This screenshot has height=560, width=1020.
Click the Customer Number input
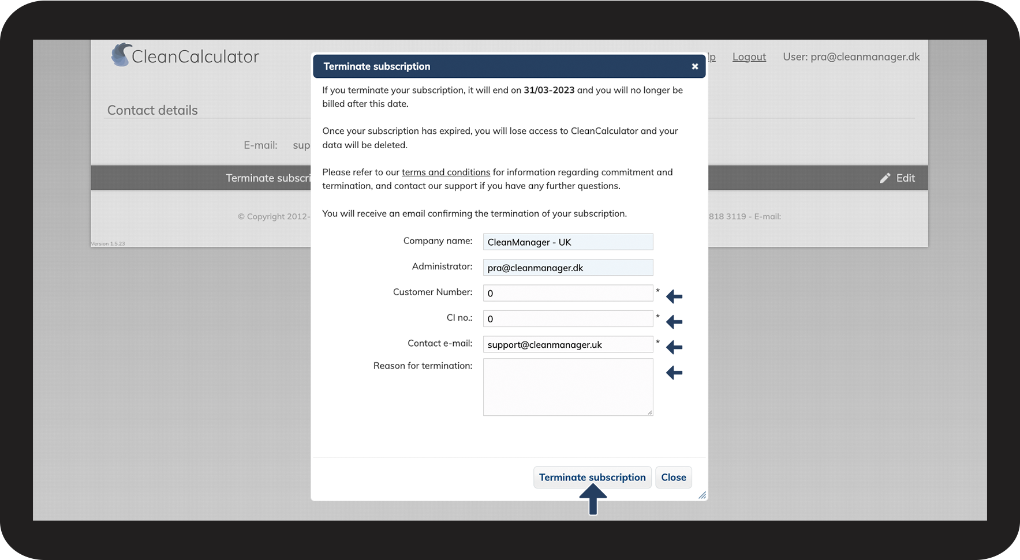[x=568, y=293]
